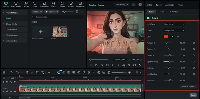
Task: Expand the Editing Presets section
Action: [x=4, y=35]
